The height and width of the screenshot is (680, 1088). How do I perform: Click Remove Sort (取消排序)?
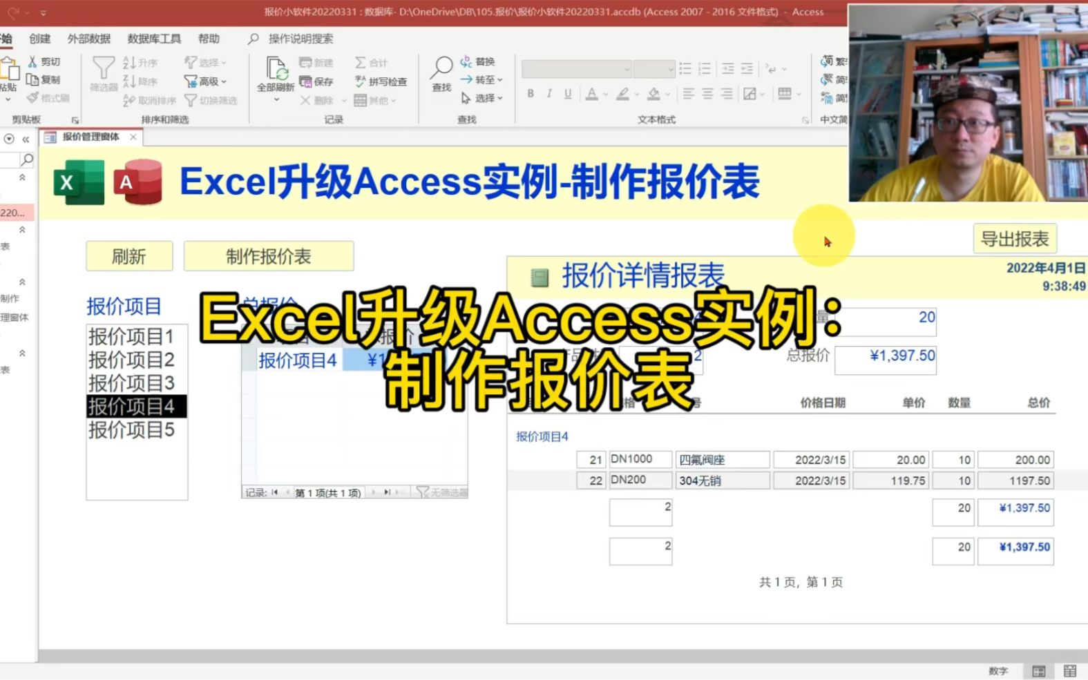149,100
